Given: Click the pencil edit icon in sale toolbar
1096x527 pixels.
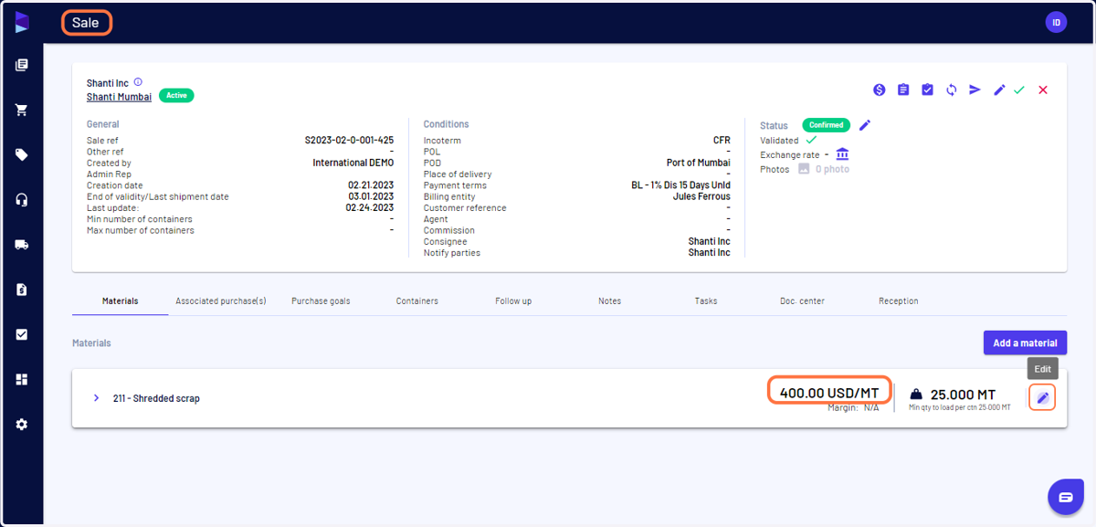Looking at the screenshot, I should coord(999,90).
